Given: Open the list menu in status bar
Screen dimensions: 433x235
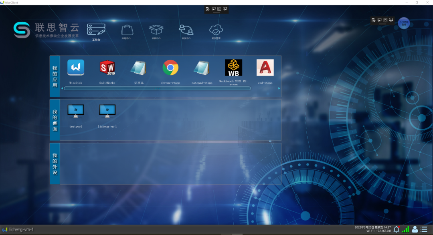Looking at the screenshot, I should tap(424, 229).
